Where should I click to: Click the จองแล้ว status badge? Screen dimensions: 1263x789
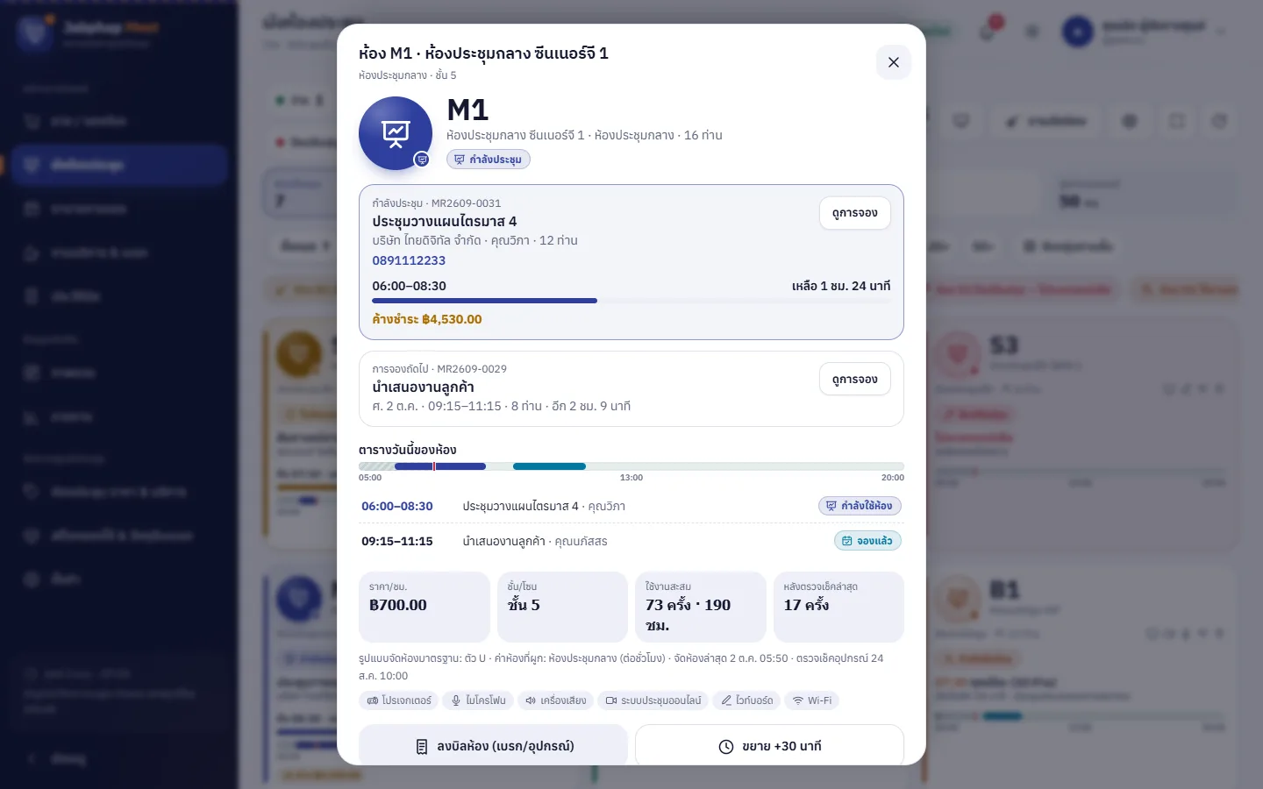[867, 541]
